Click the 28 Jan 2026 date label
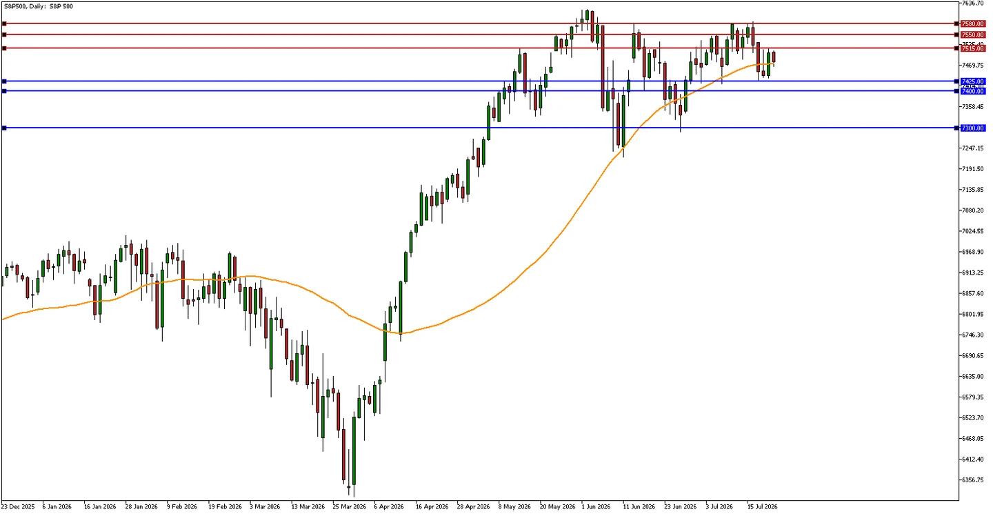 click(x=140, y=506)
